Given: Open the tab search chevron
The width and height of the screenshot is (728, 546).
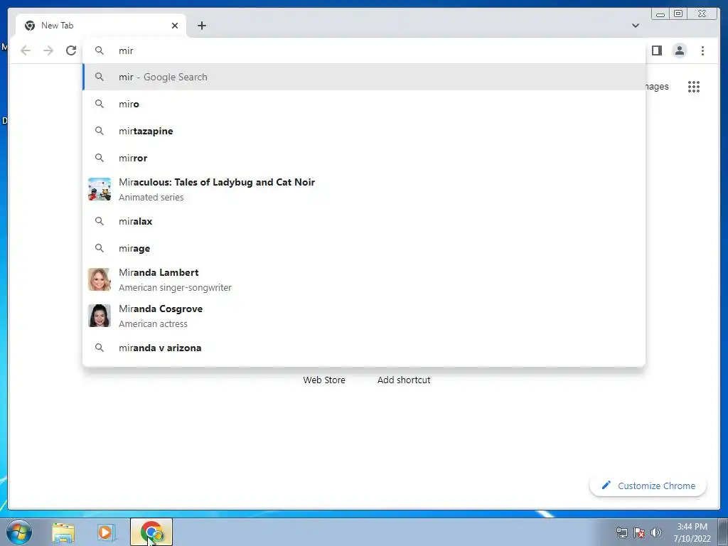Looking at the screenshot, I should click(x=635, y=26).
